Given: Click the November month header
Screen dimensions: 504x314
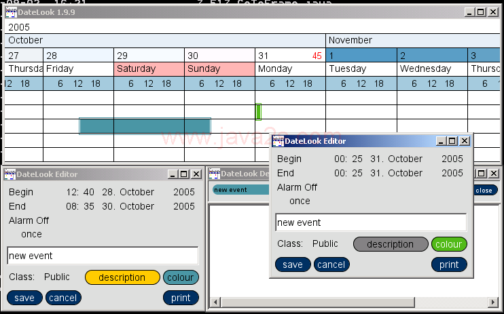Looking at the screenshot, I should (413, 41).
